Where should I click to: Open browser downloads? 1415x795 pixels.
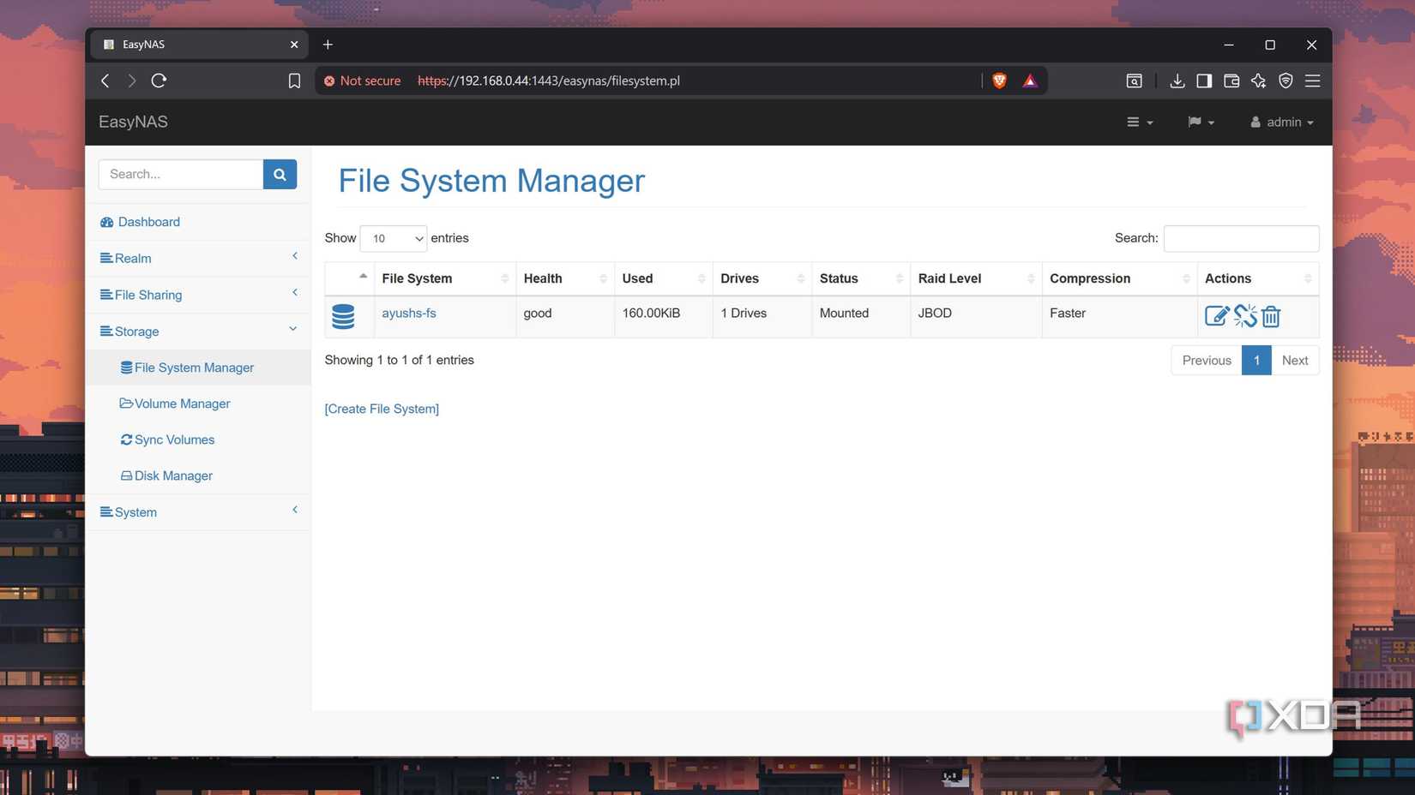pos(1177,81)
